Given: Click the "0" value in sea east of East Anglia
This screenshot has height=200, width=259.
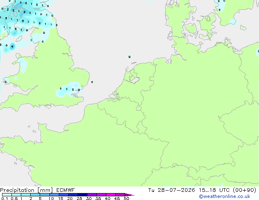Looking at the screenshot, I should pyautogui.click(x=92, y=82).
